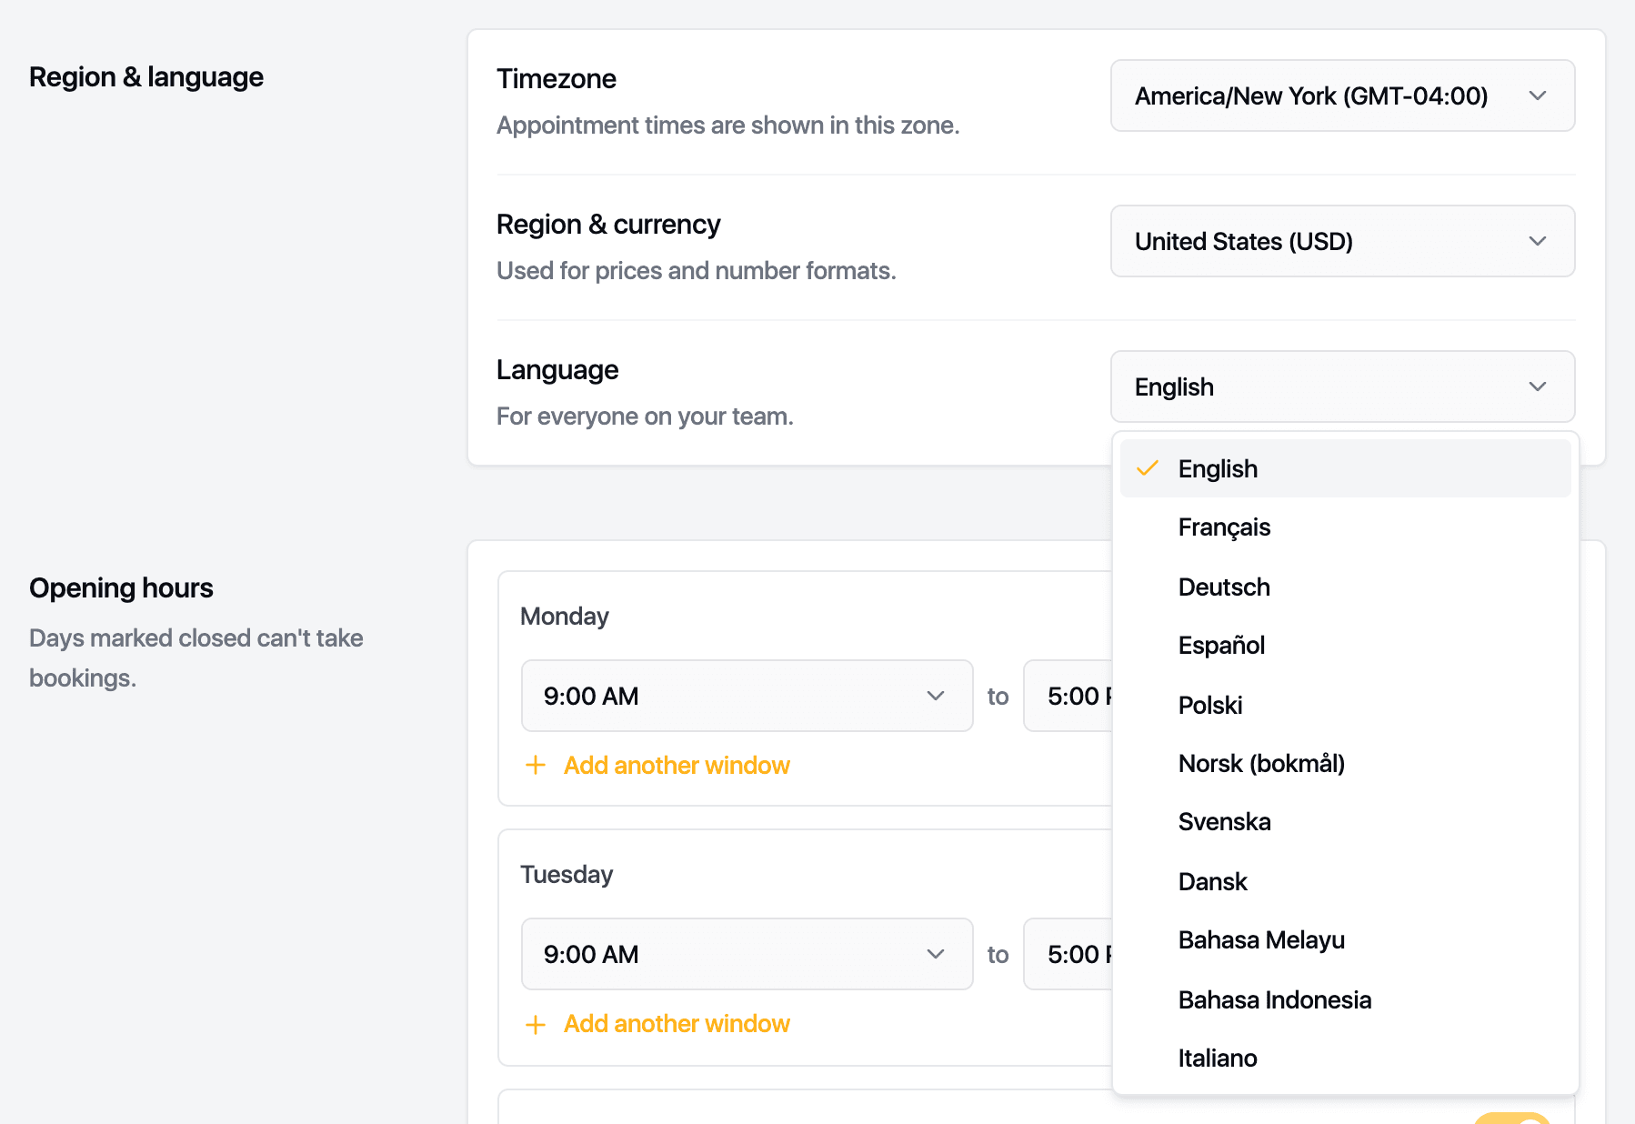Choose Bahasa Indonesia language option
Image resolution: width=1635 pixels, height=1124 pixels.
1345,999
